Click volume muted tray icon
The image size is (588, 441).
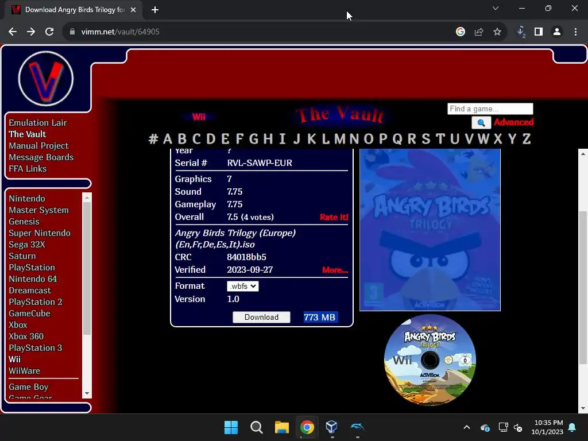point(518,427)
